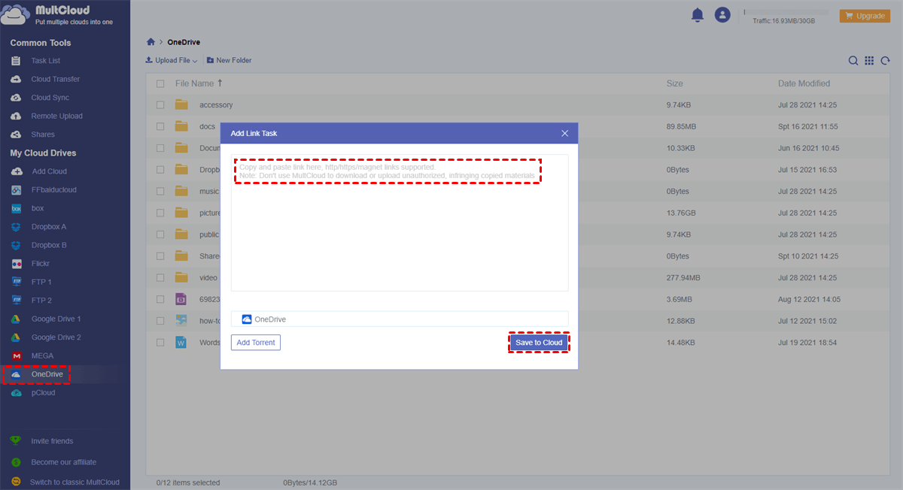Click the MEGA red logo icon

pyautogui.click(x=16, y=356)
